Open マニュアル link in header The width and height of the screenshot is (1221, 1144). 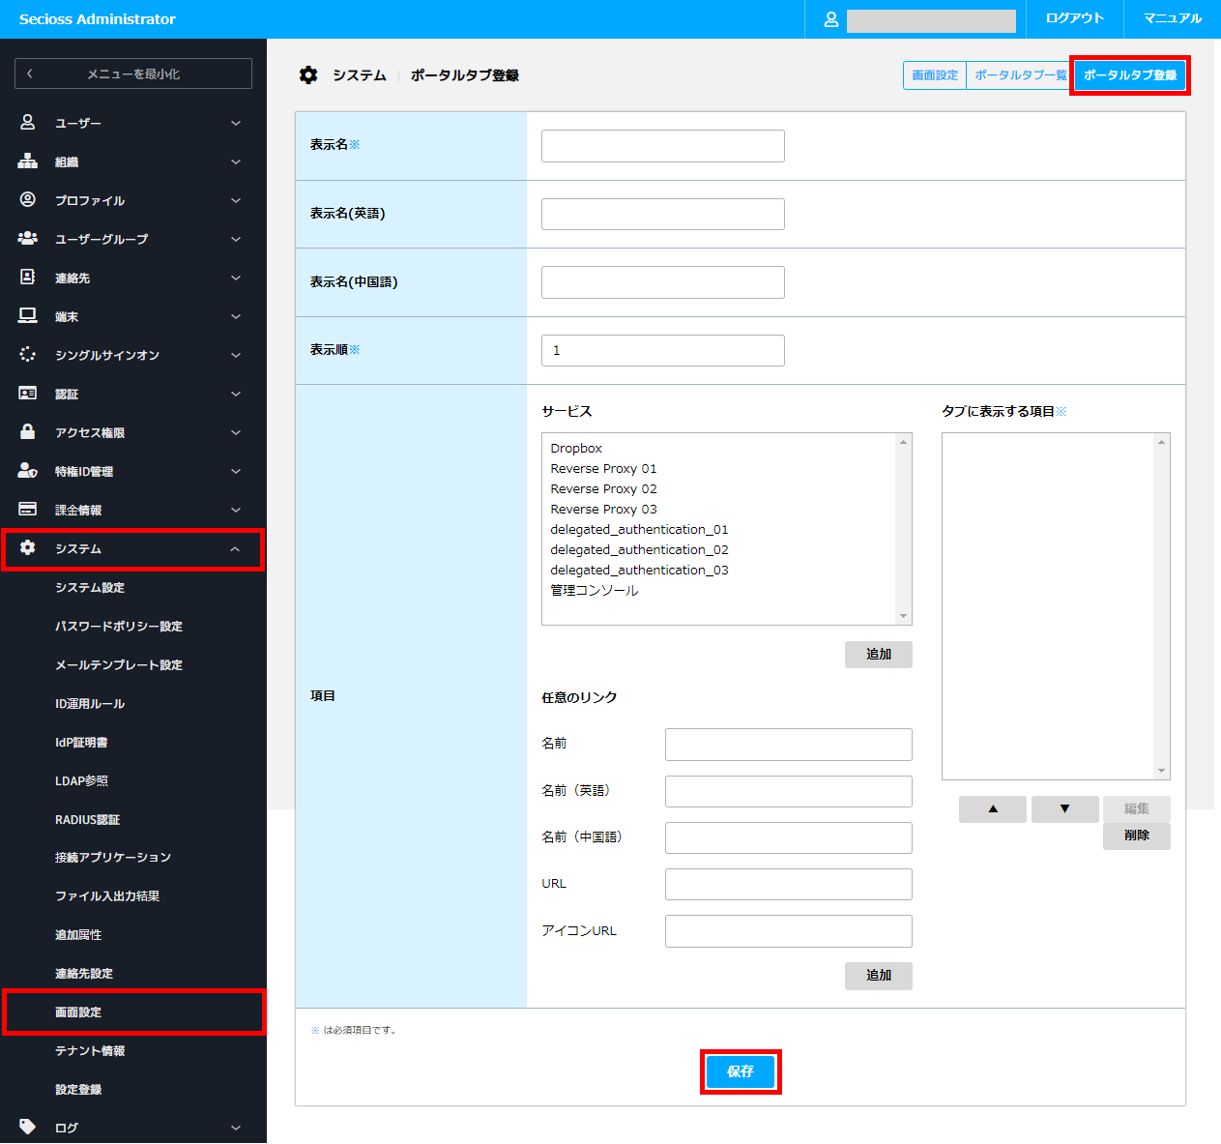click(x=1173, y=19)
